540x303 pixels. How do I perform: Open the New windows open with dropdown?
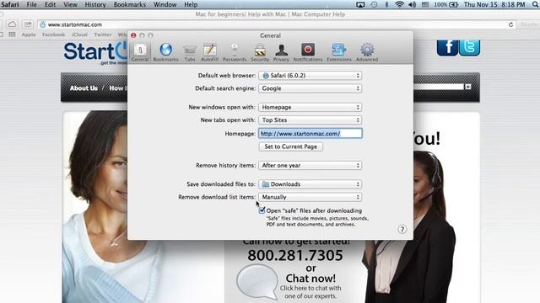tap(310, 107)
